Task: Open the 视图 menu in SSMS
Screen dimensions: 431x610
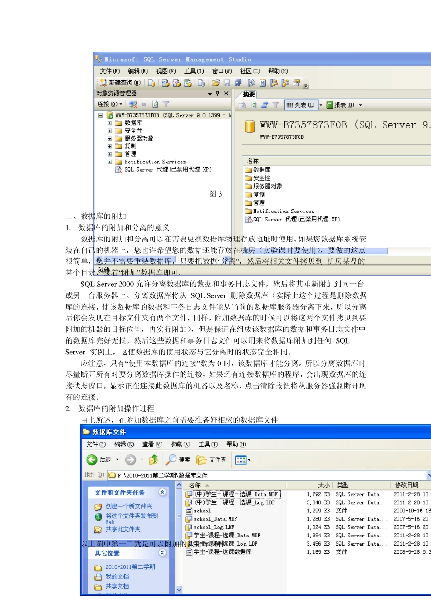Action: tap(166, 71)
